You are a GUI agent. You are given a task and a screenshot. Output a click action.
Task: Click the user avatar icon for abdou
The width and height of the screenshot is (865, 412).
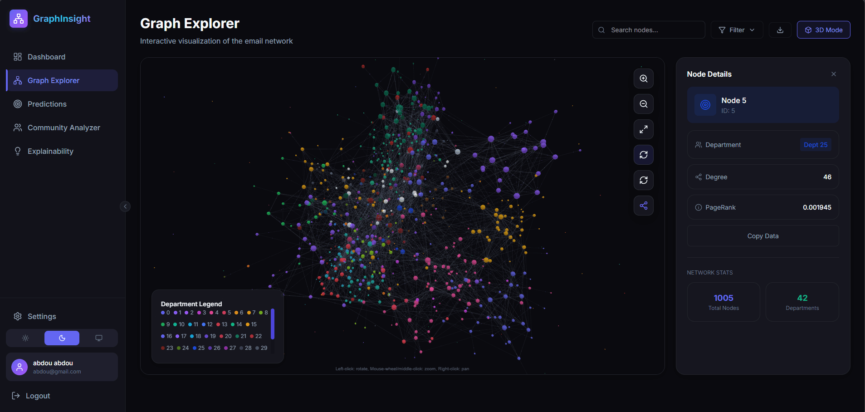click(x=20, y=367)
